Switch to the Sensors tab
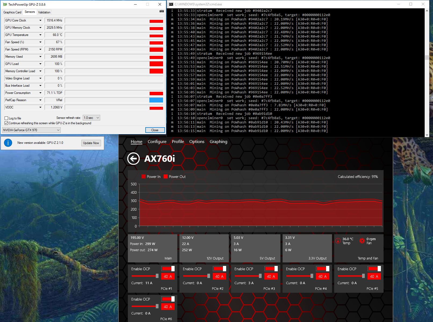The height and width of the screenshot is (322, 433). pos(30,12)
